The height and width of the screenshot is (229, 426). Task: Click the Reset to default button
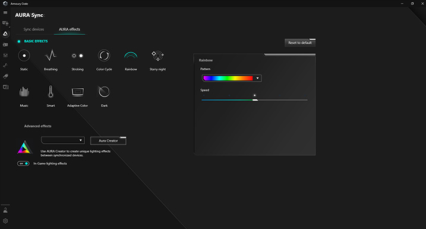click(300, 43)
